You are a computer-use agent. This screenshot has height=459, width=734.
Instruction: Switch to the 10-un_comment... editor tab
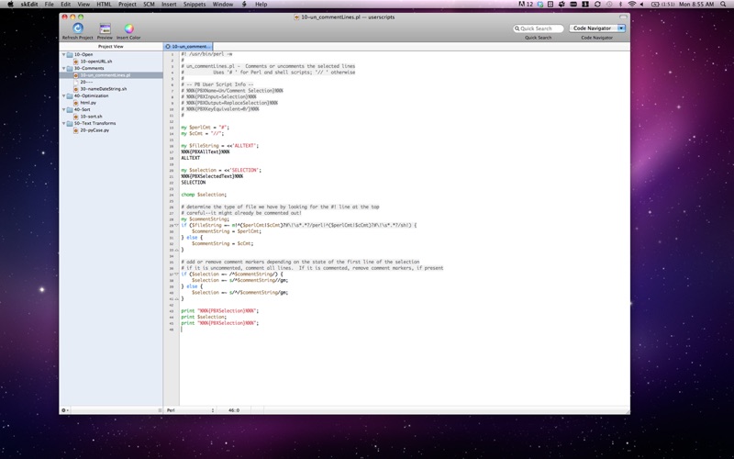188,47
